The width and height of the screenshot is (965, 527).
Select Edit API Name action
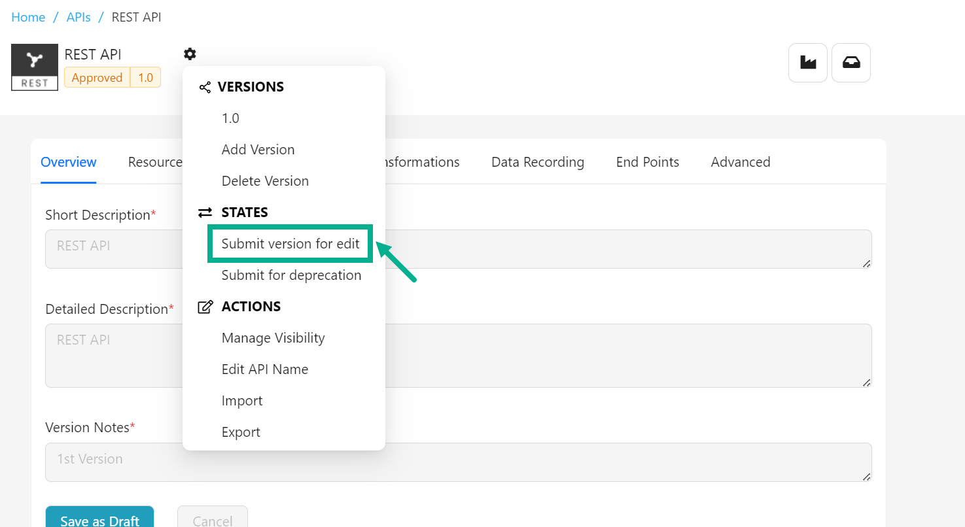click(x=264, y=369)
